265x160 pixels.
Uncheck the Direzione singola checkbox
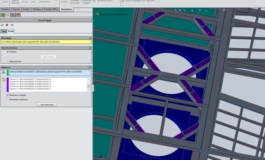[x=8, y=95]
